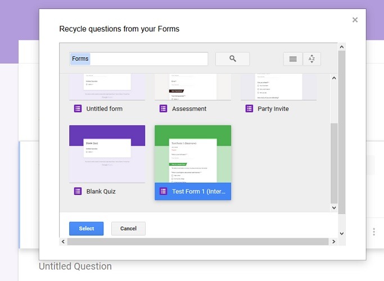Image resolution: width=384 pixels, height=281 pixels.
Task: Click Forms icon beside Test Form 1
Action: (x=163, y=191)
